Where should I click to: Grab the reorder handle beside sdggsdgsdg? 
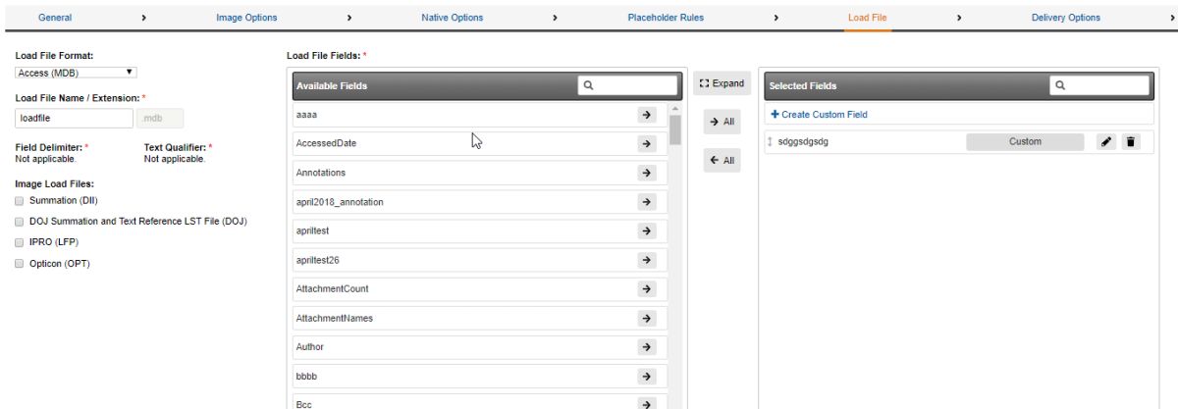769,142
